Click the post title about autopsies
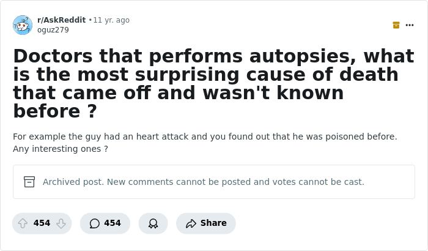This screenshot has width=428, height=251. pyautogui.click(x=214, y=83)
